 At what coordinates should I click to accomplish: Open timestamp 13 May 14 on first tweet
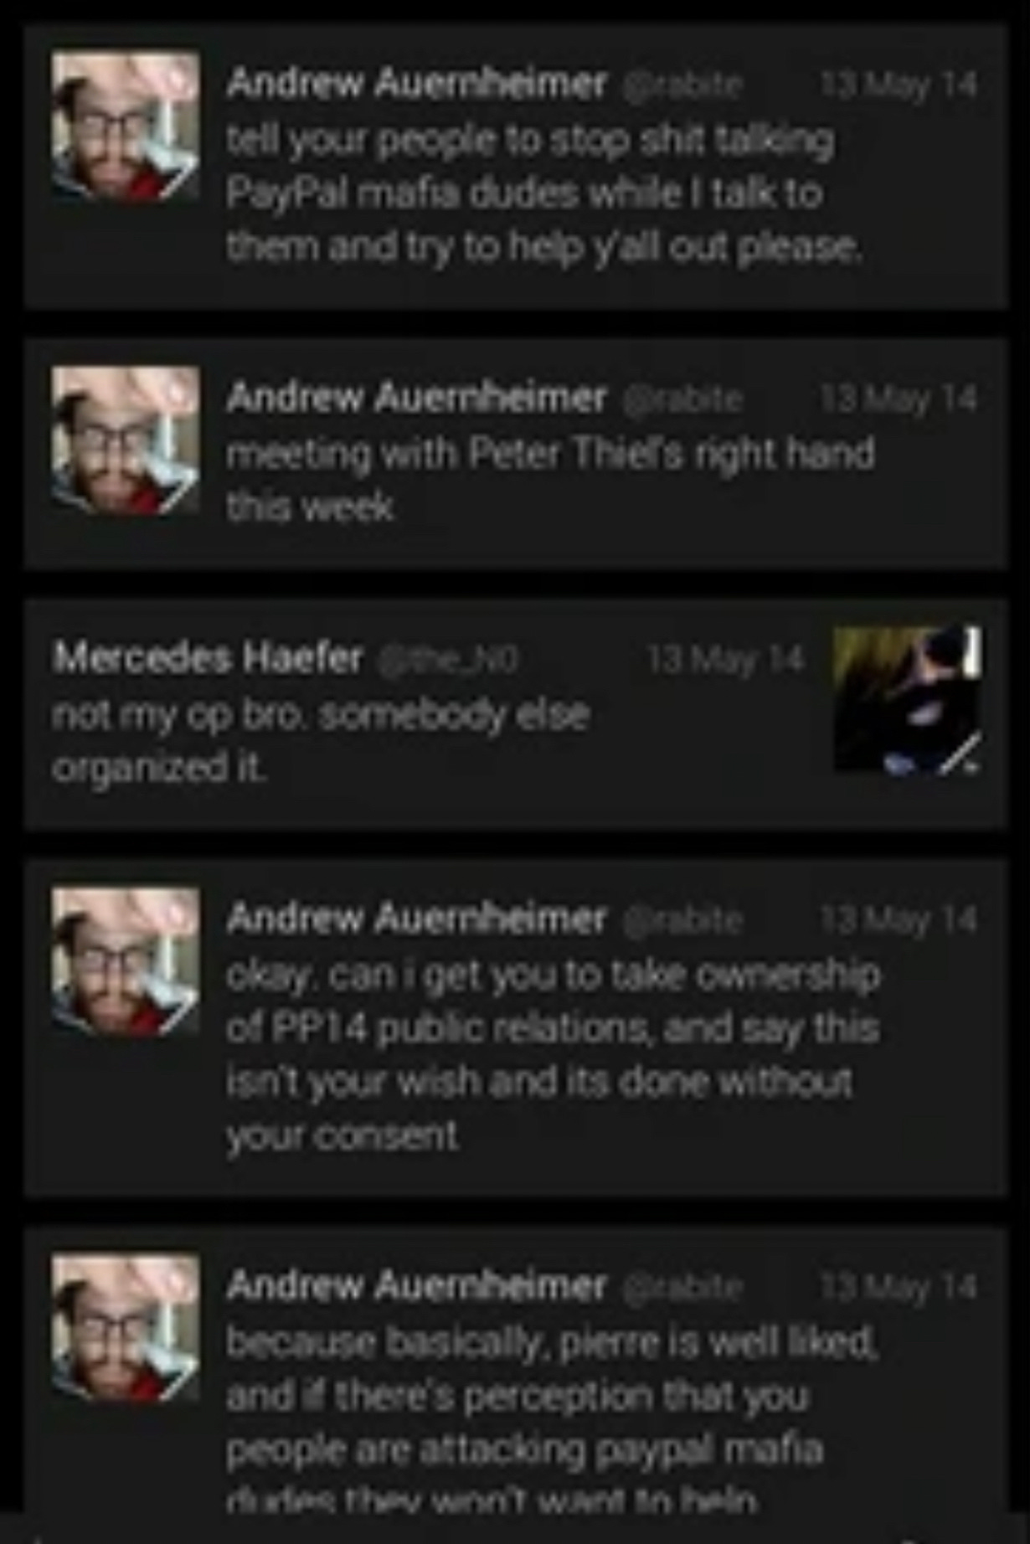899,84
